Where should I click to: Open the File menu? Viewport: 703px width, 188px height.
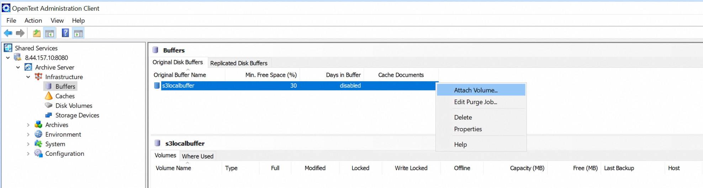(x=11, y=21)
